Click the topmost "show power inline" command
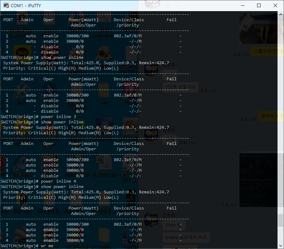This screenshot has height=249, width=284. (x=62, y=57)
